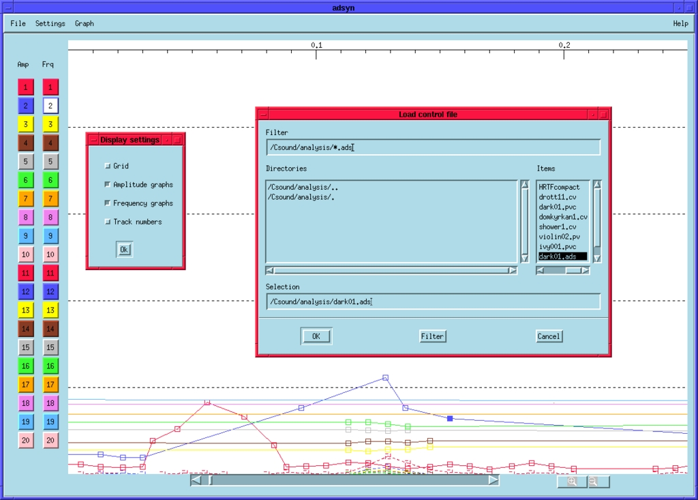Click Ok in Display settings window
This screenshot has width=698, height=500.
click(124, 249)
